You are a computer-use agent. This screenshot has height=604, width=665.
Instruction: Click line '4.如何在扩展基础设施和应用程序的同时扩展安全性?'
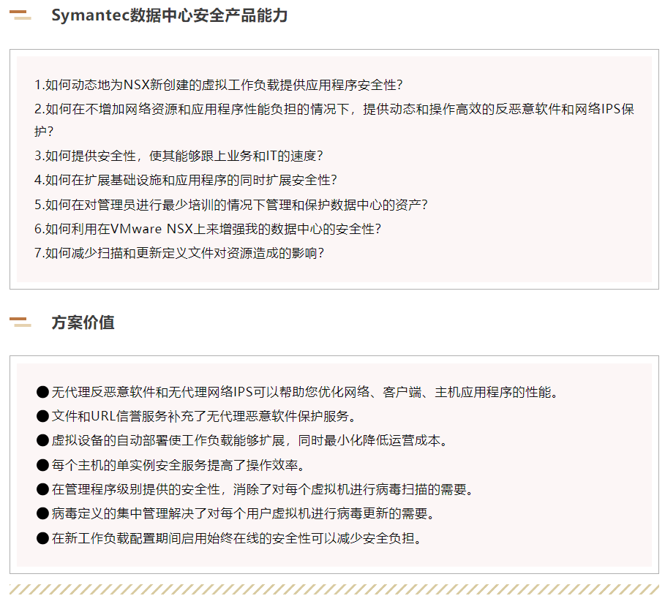[186, 180]
